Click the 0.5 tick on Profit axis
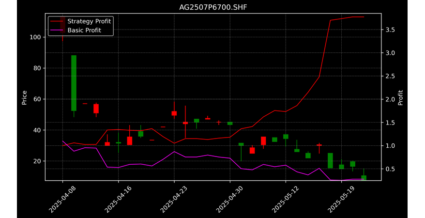The height and width of the screenshot is (218, 425). [x=390, y=169]
